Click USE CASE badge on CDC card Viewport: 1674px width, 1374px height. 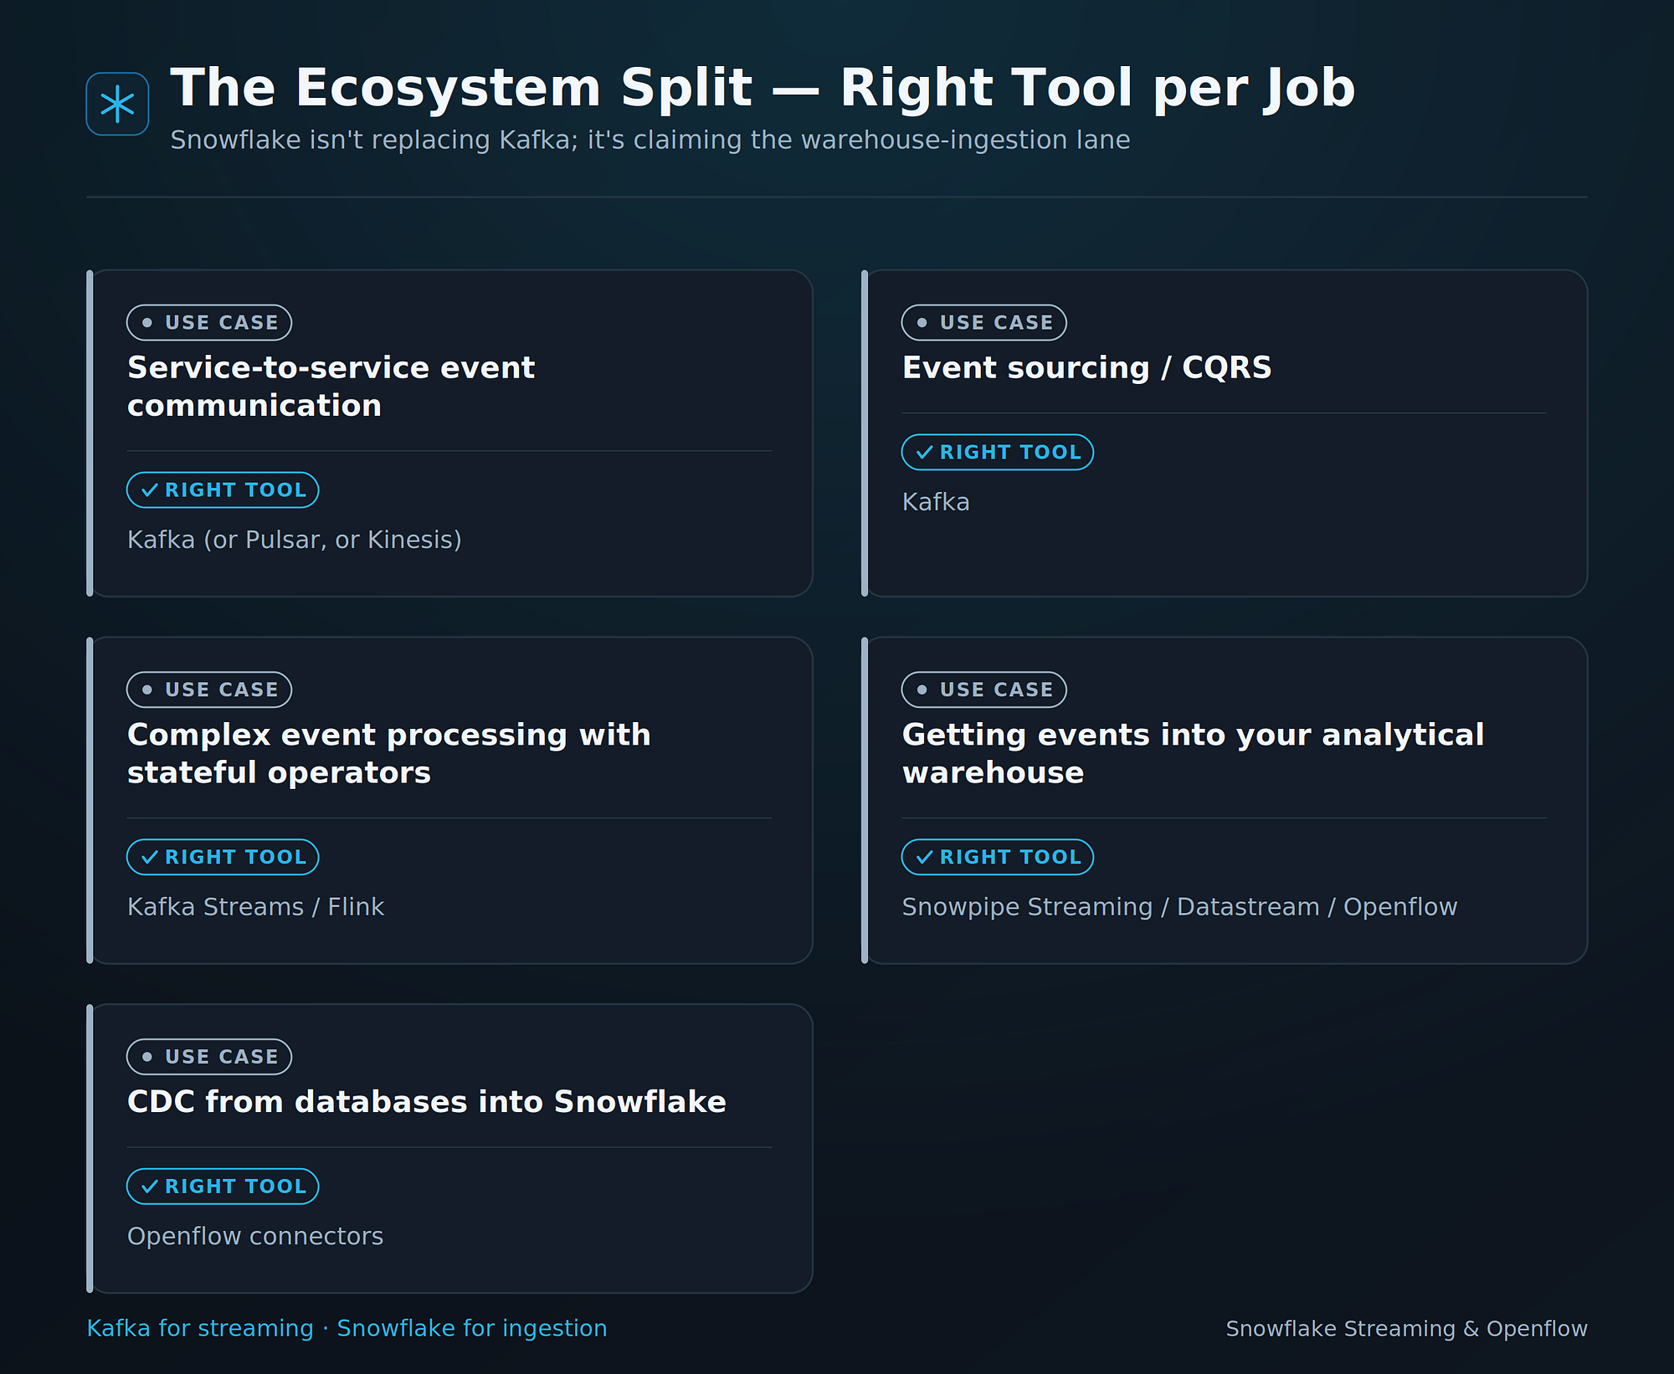tap(209, 1057)
